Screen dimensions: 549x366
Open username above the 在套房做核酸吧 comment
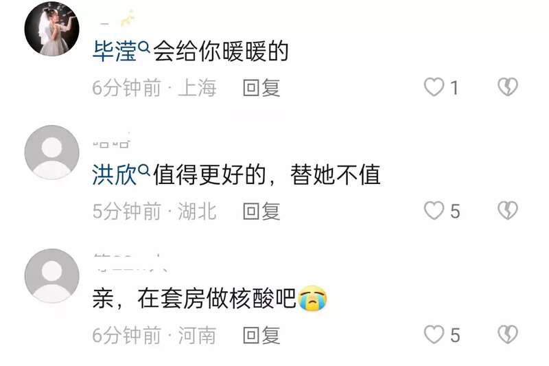(130, 263)
